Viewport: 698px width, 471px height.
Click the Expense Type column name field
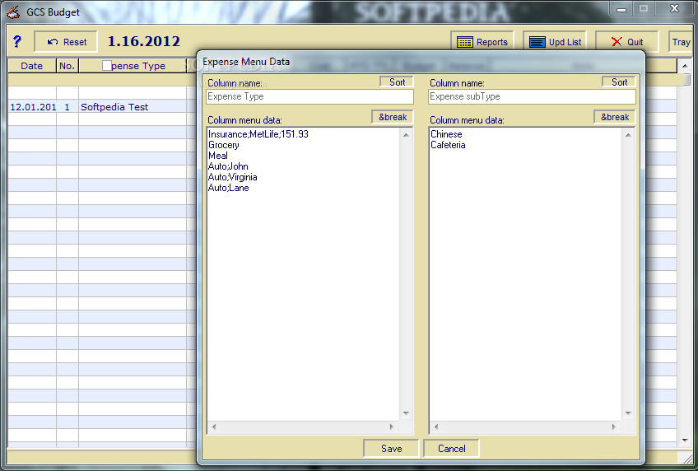(309, 96)
